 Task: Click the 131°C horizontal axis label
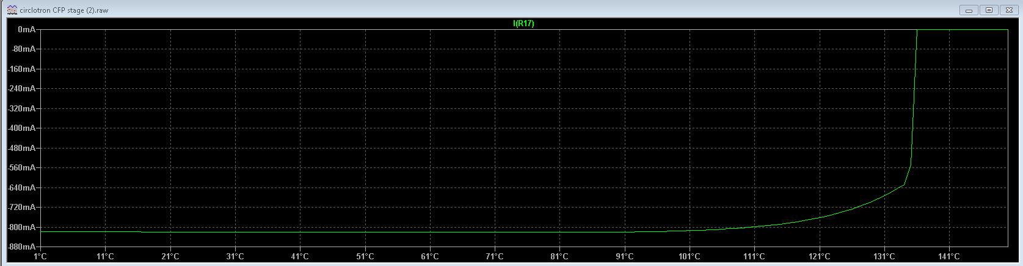[x=884, y=256]
